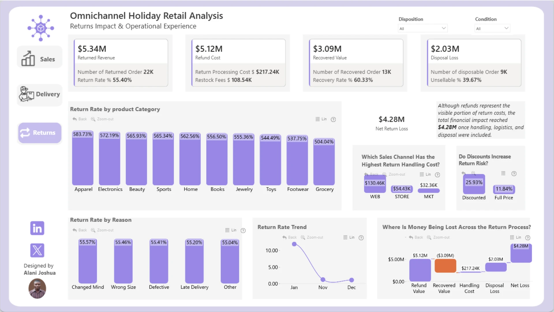Image resolution: width=554 pixels, height=312 pixels.
Task: Click the designer profile photo
Action: pos(37,288)
